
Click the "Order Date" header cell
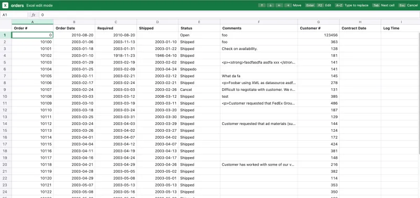pos(74,28)
